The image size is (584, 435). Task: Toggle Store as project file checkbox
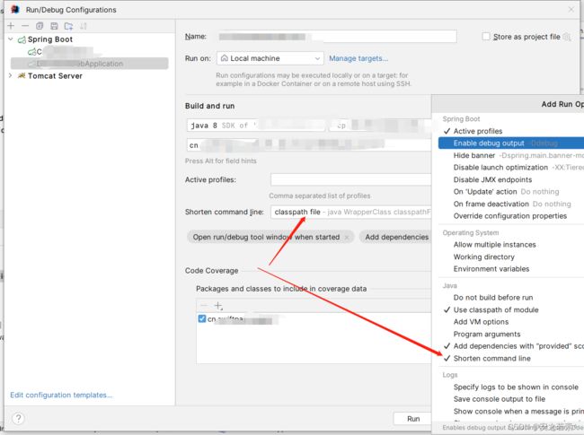[486, 37]
